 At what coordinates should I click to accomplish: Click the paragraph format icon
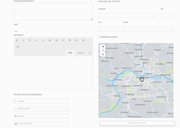30,40
